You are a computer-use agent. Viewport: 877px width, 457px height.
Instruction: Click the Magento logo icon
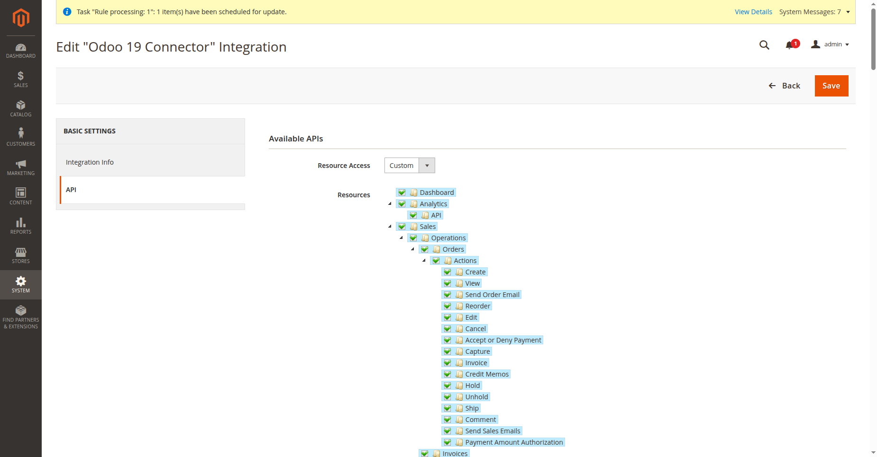(x=21, y=18)
